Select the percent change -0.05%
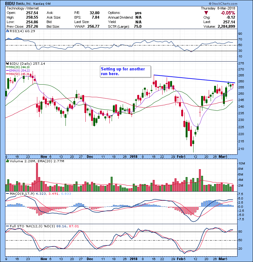Viewport: 253px width, 262px height. point(228,13)
